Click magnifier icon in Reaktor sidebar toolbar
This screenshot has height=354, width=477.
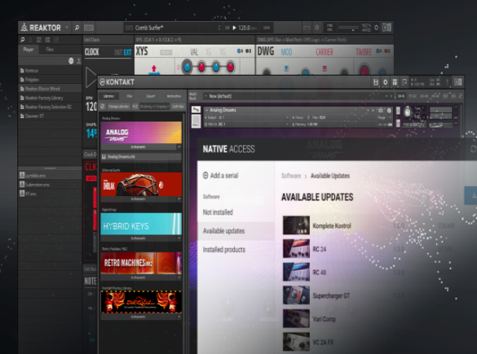tap(23, 39)
